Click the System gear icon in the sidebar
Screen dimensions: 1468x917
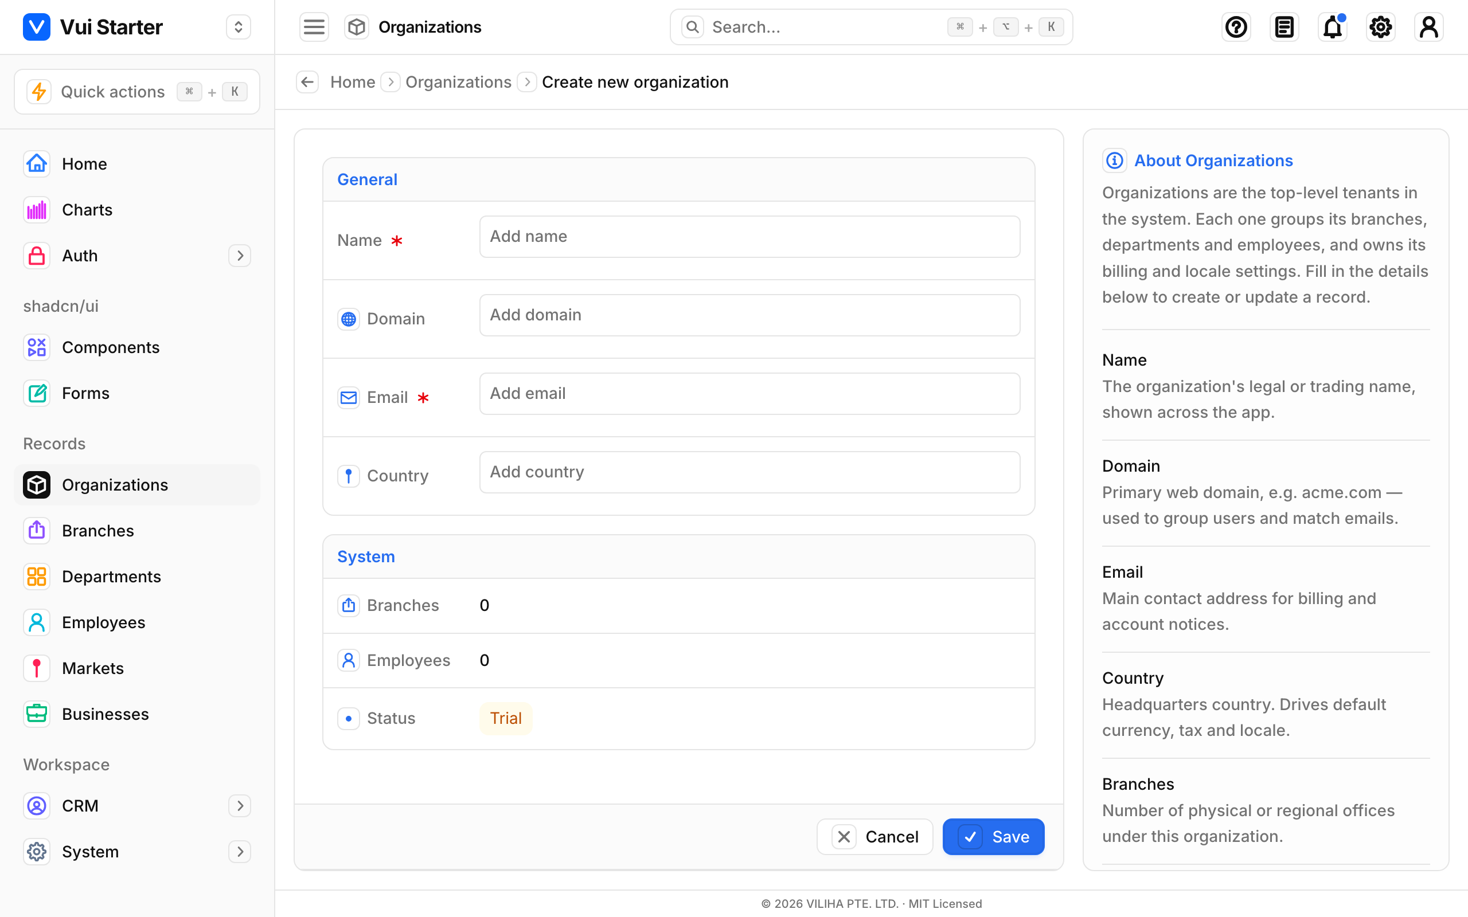click(x=36, y=852)
